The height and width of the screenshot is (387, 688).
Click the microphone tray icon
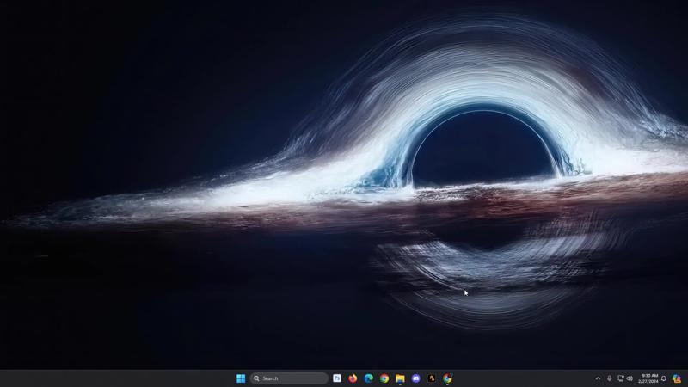click(x=610, y=378)
